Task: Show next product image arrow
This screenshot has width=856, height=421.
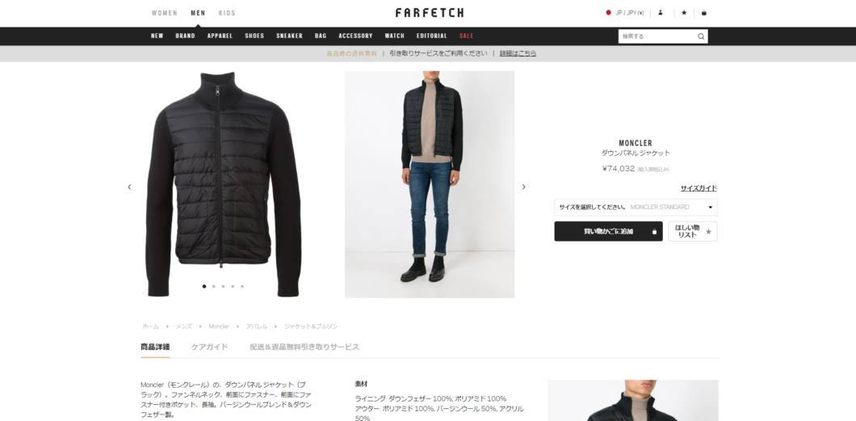Action: pyautogui.click(x=523, y=187)
